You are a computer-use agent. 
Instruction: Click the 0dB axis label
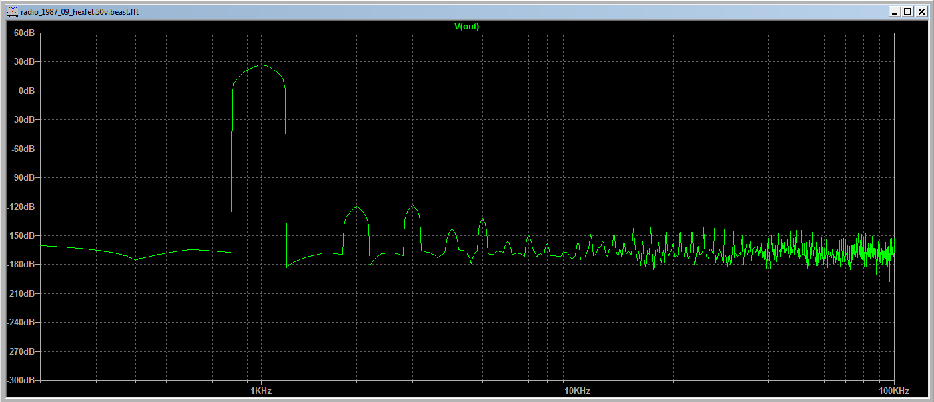(x=25, y=91)
